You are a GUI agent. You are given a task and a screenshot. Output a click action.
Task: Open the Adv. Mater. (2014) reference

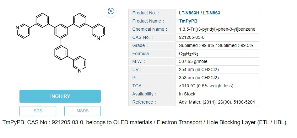coord(217,102)
